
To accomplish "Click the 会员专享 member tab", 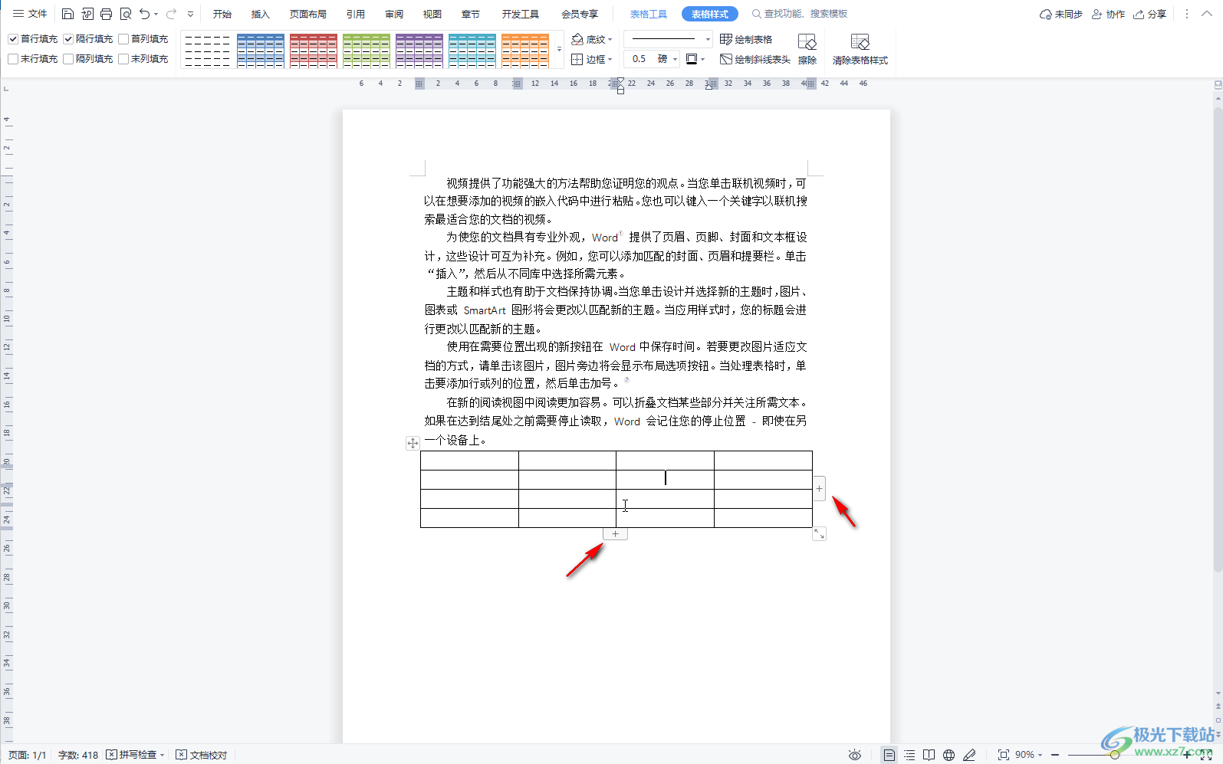I will (580, 14).
